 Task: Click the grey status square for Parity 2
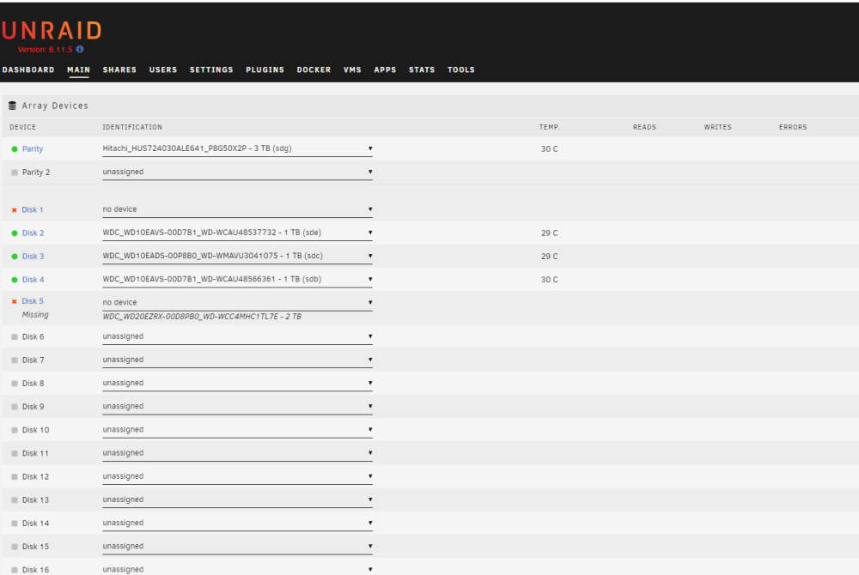click(x=15, y=172)
